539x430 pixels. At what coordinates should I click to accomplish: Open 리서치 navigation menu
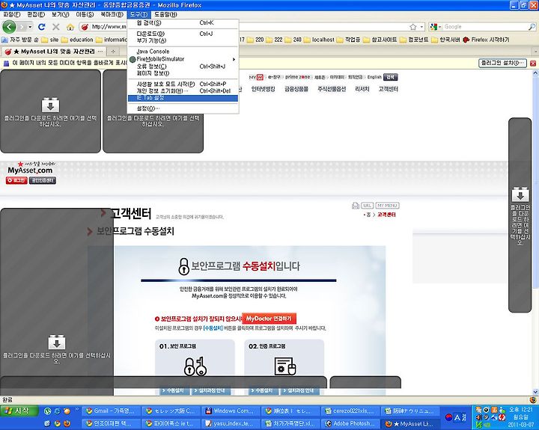pos(362,89)
